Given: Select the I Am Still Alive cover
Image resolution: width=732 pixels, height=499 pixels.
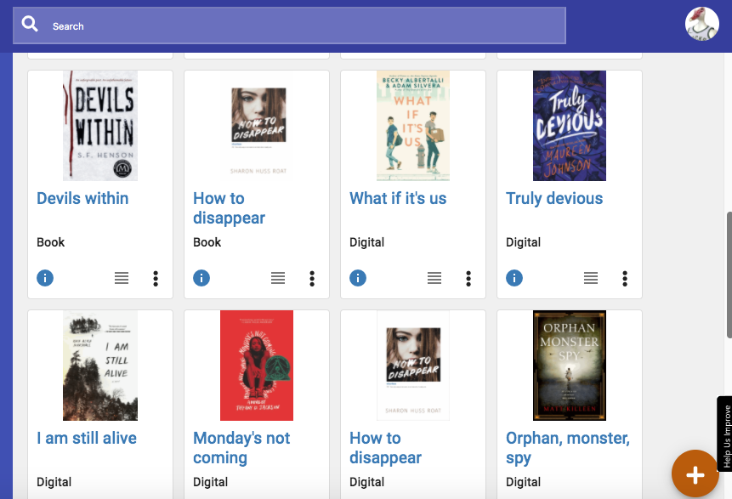Looking at the screenshot, I should coord(100,366).
